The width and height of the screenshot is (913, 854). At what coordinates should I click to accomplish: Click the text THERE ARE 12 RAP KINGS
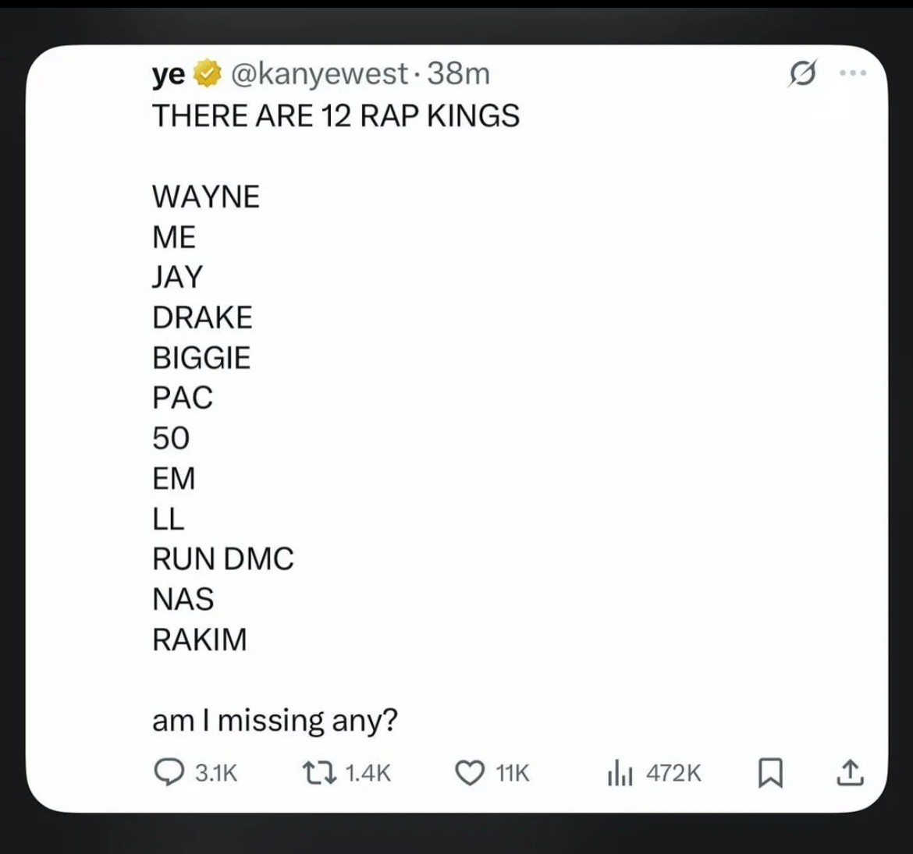(x=336, y=116)
